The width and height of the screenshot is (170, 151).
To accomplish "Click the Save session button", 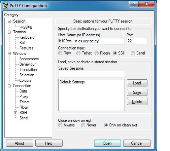I will [x=137, y=92].
